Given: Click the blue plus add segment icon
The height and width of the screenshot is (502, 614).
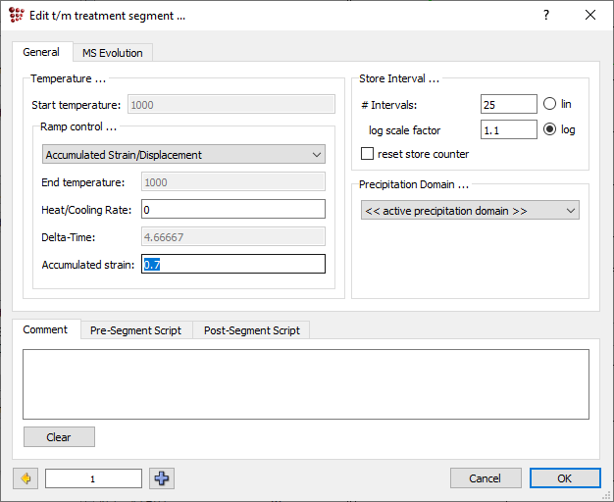Looking at the screenshot, I should [x=162, y=478].
